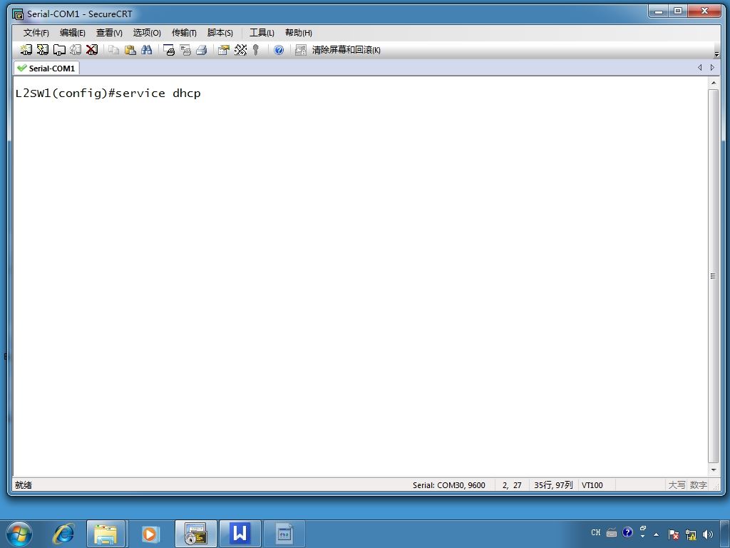Click the vertical scrollbar thumb

(713, 276)
